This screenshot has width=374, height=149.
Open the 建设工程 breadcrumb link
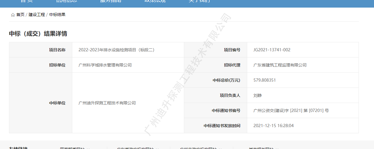click(x=37, y=15)
